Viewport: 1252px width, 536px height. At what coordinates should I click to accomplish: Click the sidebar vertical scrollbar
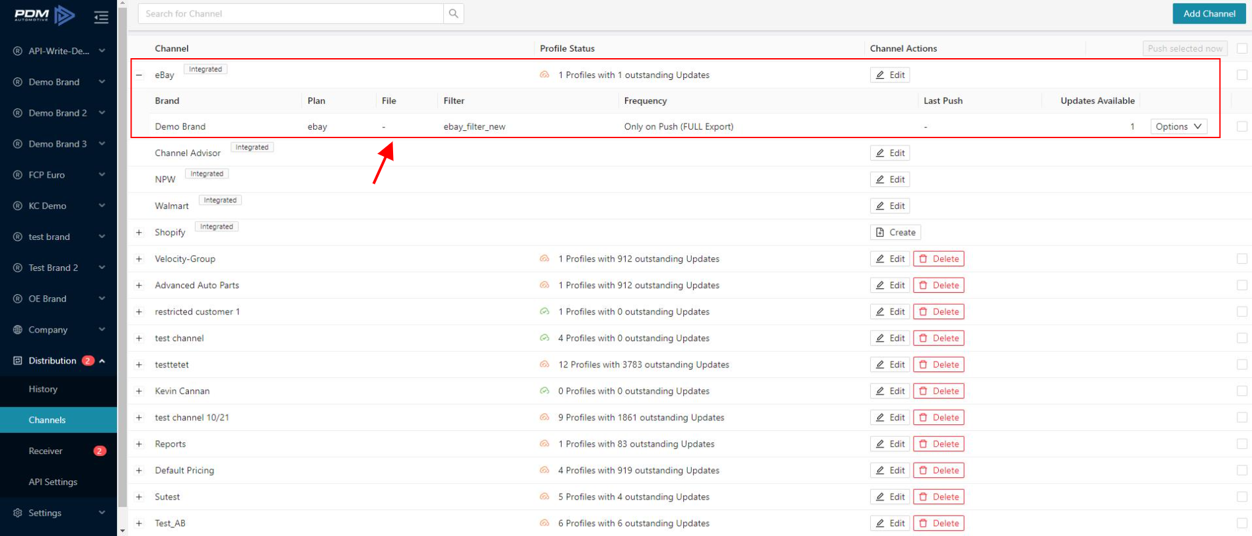coord(122,258)
